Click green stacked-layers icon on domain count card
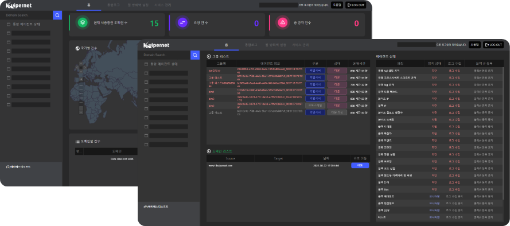The height and width of the screenshot is (226, 510). click(x=83, y=22)
